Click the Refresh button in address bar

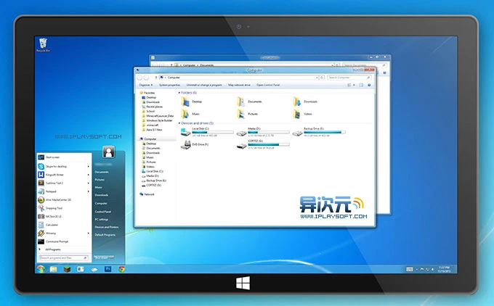(322, 78)
